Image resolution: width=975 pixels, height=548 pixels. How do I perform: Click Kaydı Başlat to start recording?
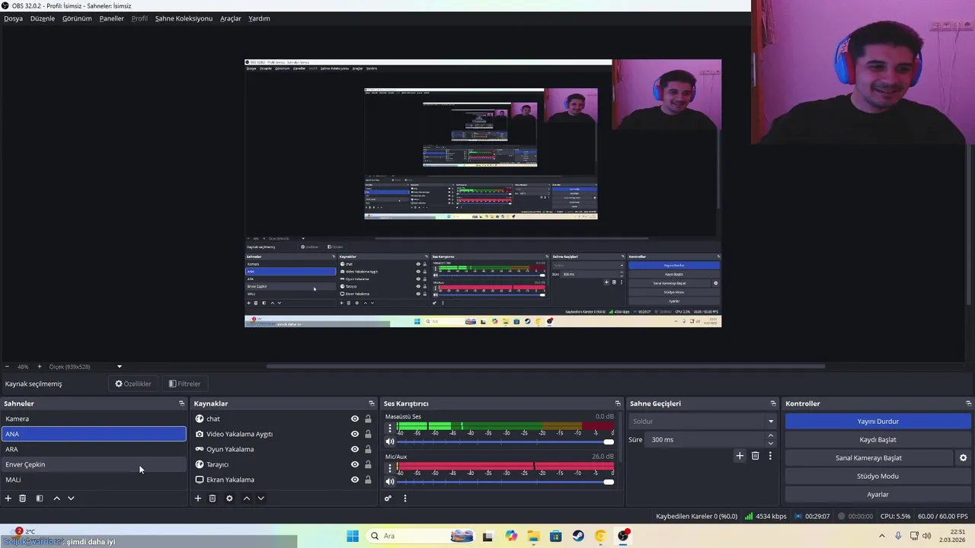tap(877, 439)
